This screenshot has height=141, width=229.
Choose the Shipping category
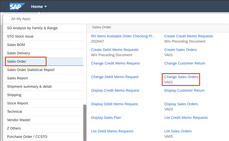tap(14, 95)
